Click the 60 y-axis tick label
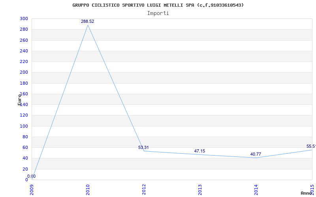Screen dimensions: 316x197 coord(25,147)
